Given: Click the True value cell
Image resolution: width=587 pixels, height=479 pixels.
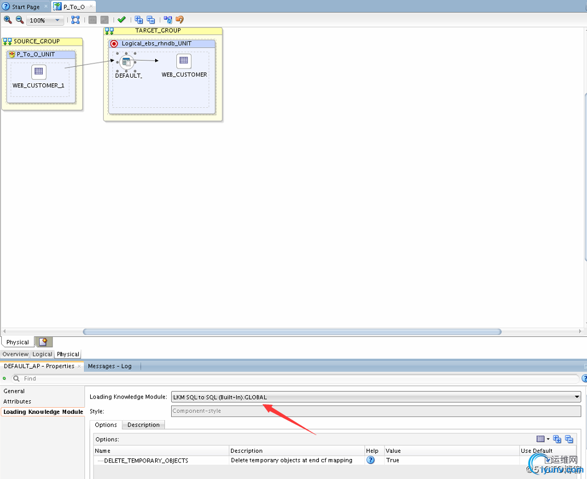Looking at the screenshot, I should pyautogui.click(x=452, y=460).
